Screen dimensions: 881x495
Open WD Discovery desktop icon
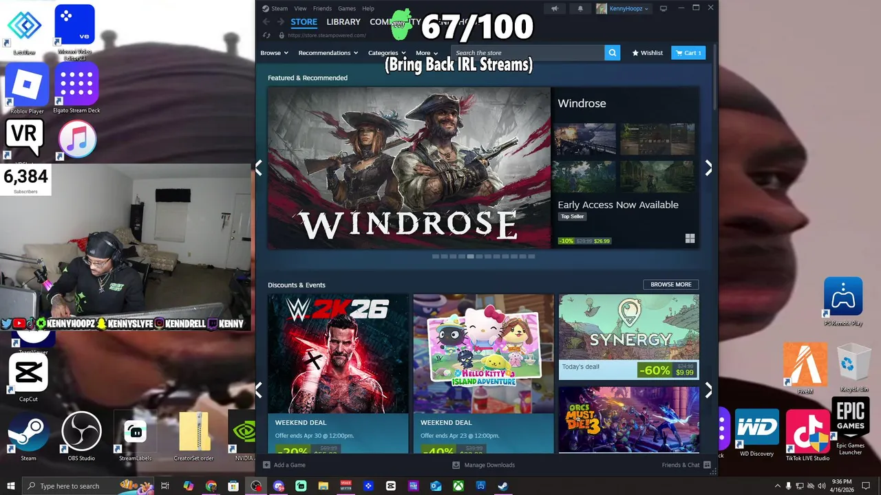(x=757, y=433)
